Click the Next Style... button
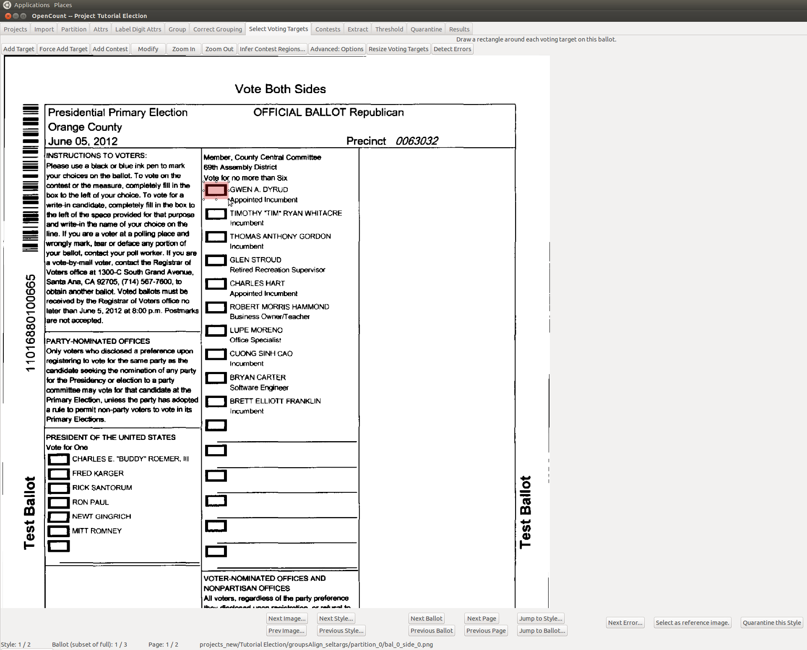807x650 pixels. pyautogui.click(x=336, y=618)
